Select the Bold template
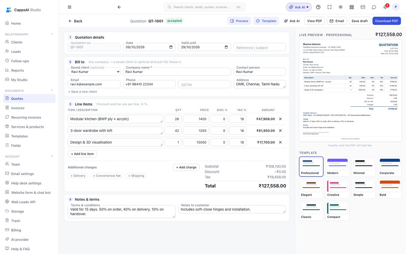 (x=390, y=189)
